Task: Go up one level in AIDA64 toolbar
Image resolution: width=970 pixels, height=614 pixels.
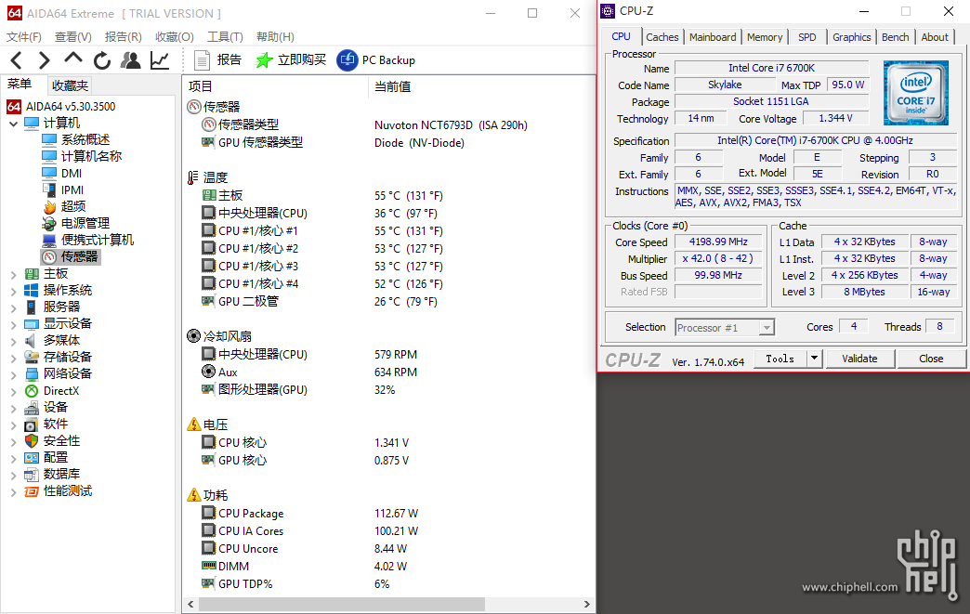Action: [x=73, y=59]
